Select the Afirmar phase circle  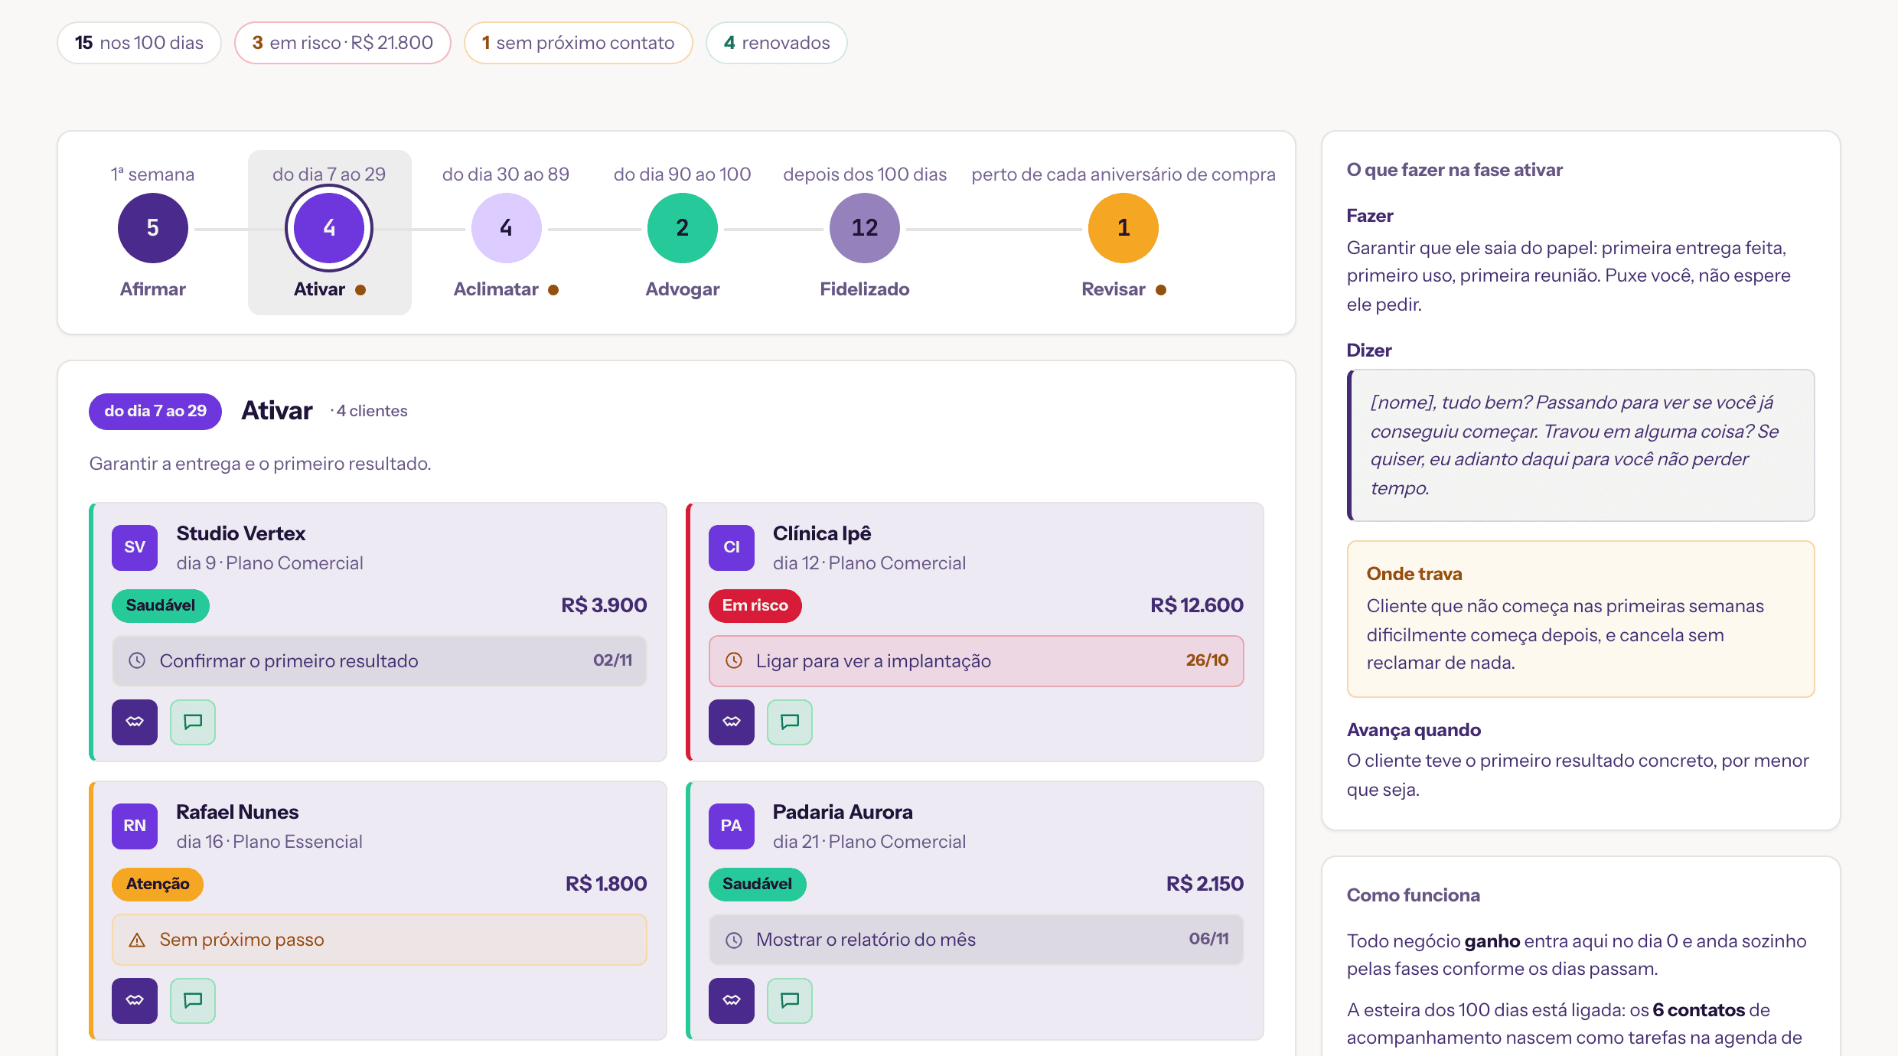pyautogui.click(x=153, y=228)
